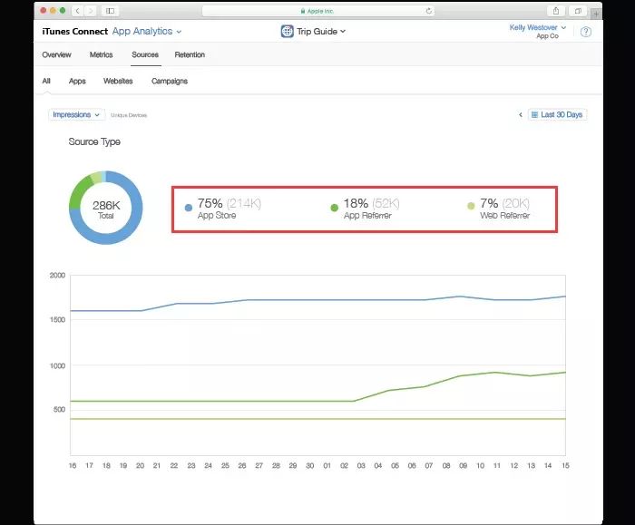Go to the previous date range with the left chevron
The height and width of the screenshot is (525, 635).
[521, 115]
